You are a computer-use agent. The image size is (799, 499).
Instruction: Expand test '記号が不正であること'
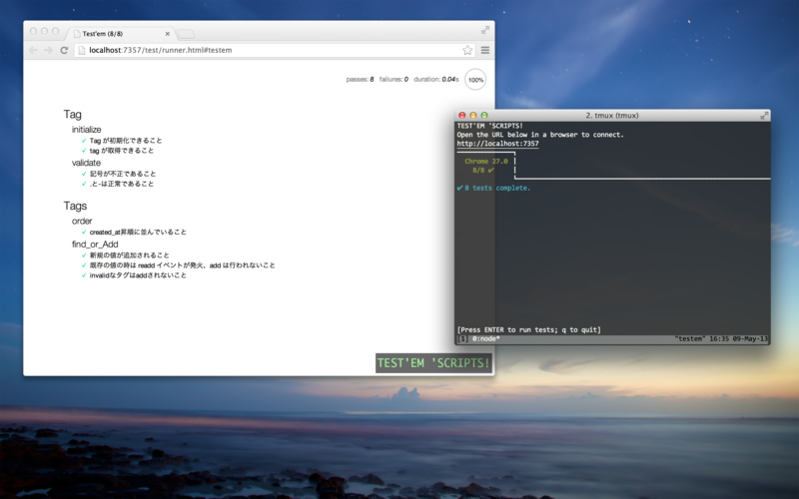click(122, 174)
